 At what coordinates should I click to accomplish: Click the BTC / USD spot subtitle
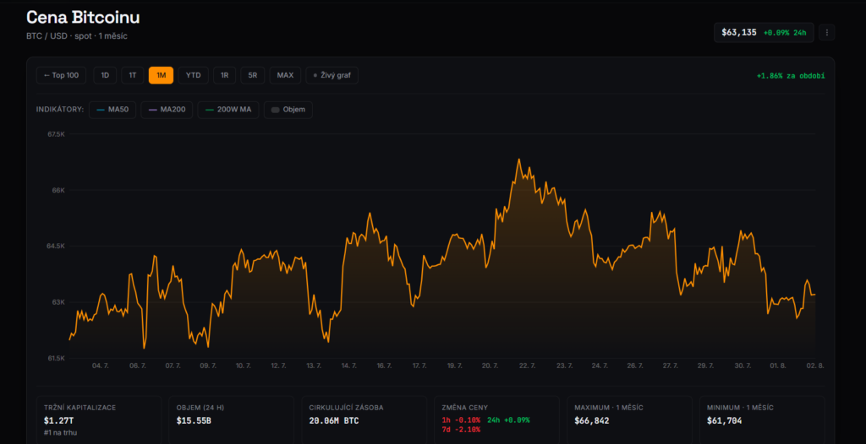click(77, 35)
